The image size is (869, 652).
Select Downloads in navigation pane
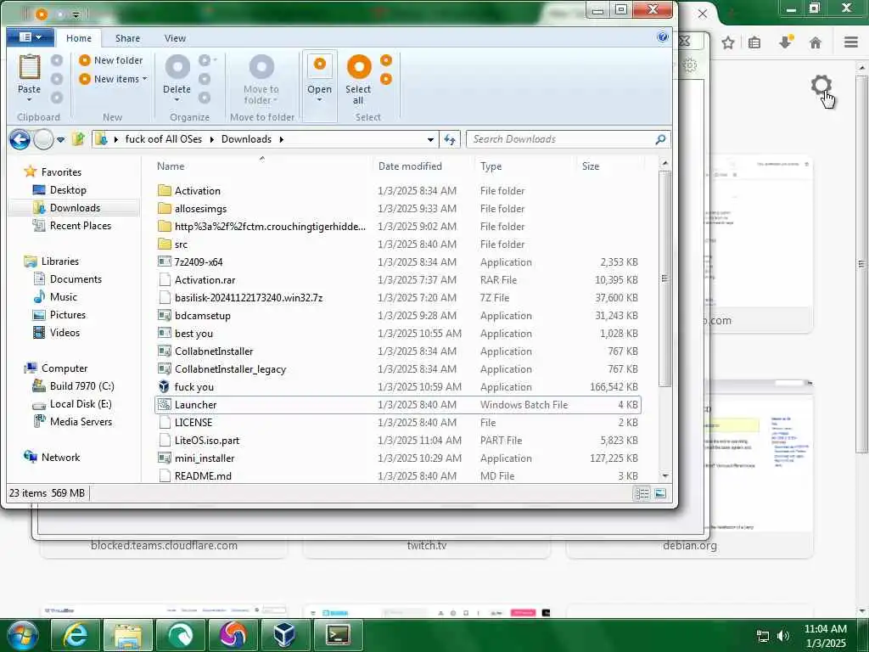click(x=75, y=208)
